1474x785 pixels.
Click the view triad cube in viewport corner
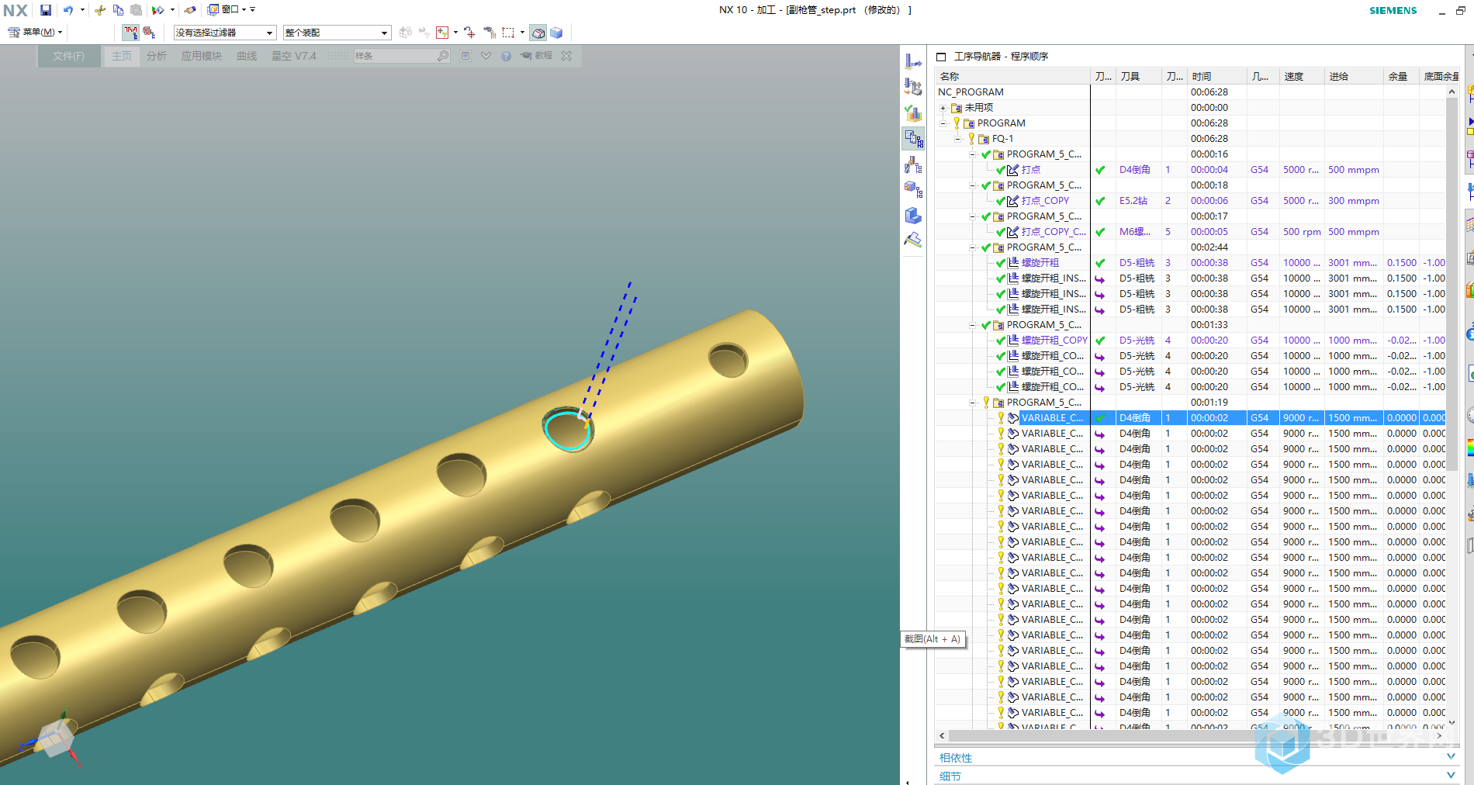tap(56, 738)
